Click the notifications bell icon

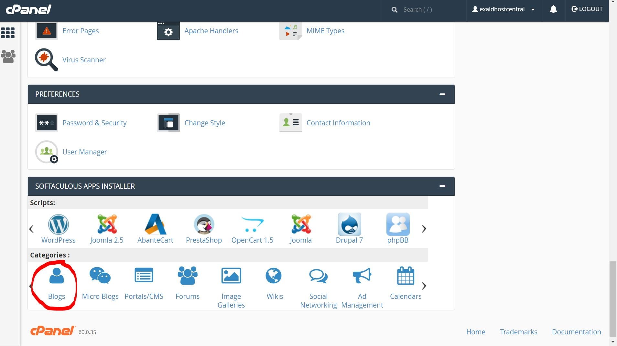(x=553, y=9)
